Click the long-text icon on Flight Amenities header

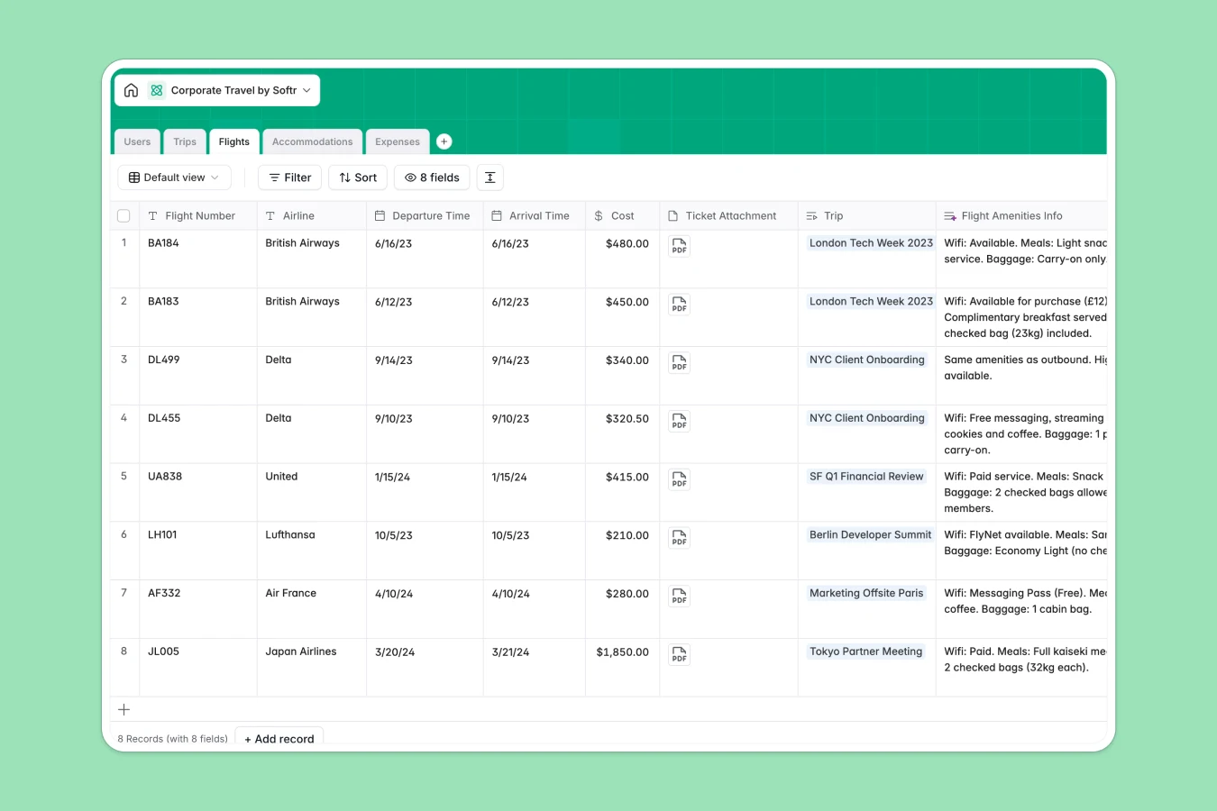(949, 215)
